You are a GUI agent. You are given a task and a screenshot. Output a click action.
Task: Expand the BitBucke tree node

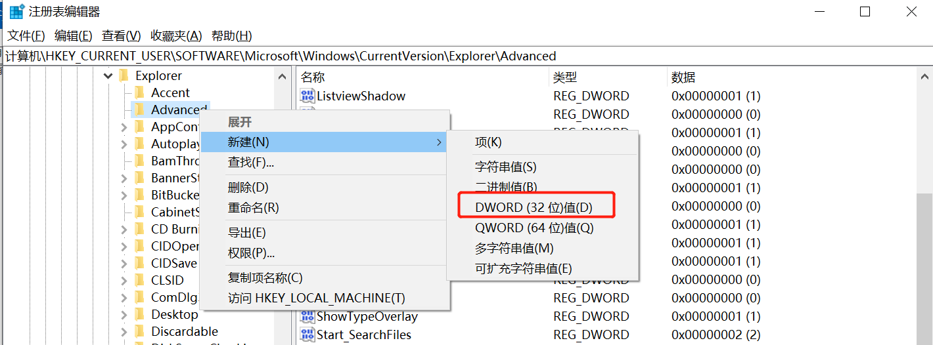[x=124, y=195]
